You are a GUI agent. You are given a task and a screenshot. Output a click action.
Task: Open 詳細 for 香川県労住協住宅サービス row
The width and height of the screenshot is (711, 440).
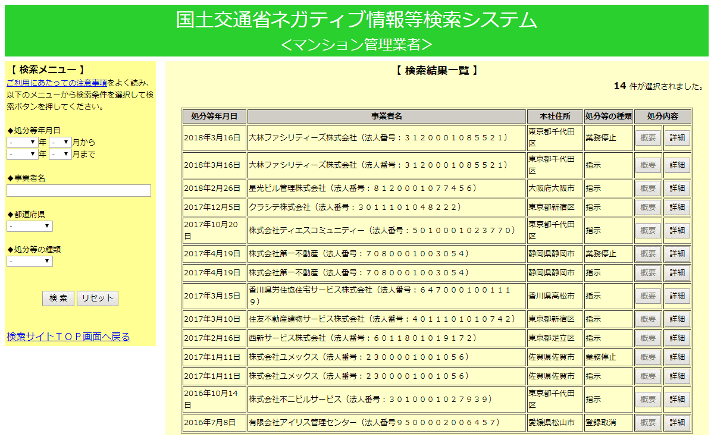678,296
